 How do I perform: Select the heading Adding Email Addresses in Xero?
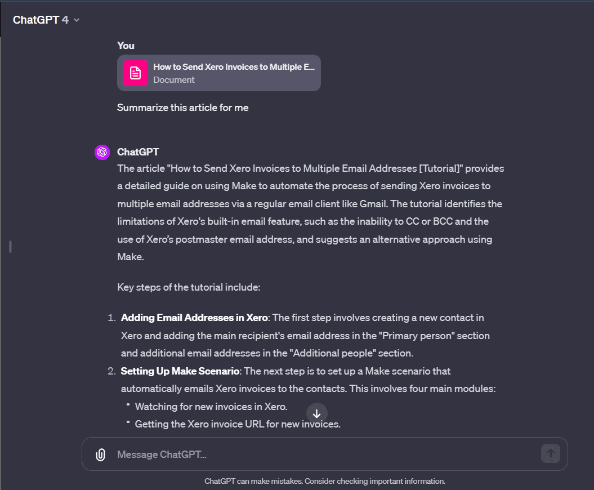(194, 317)
